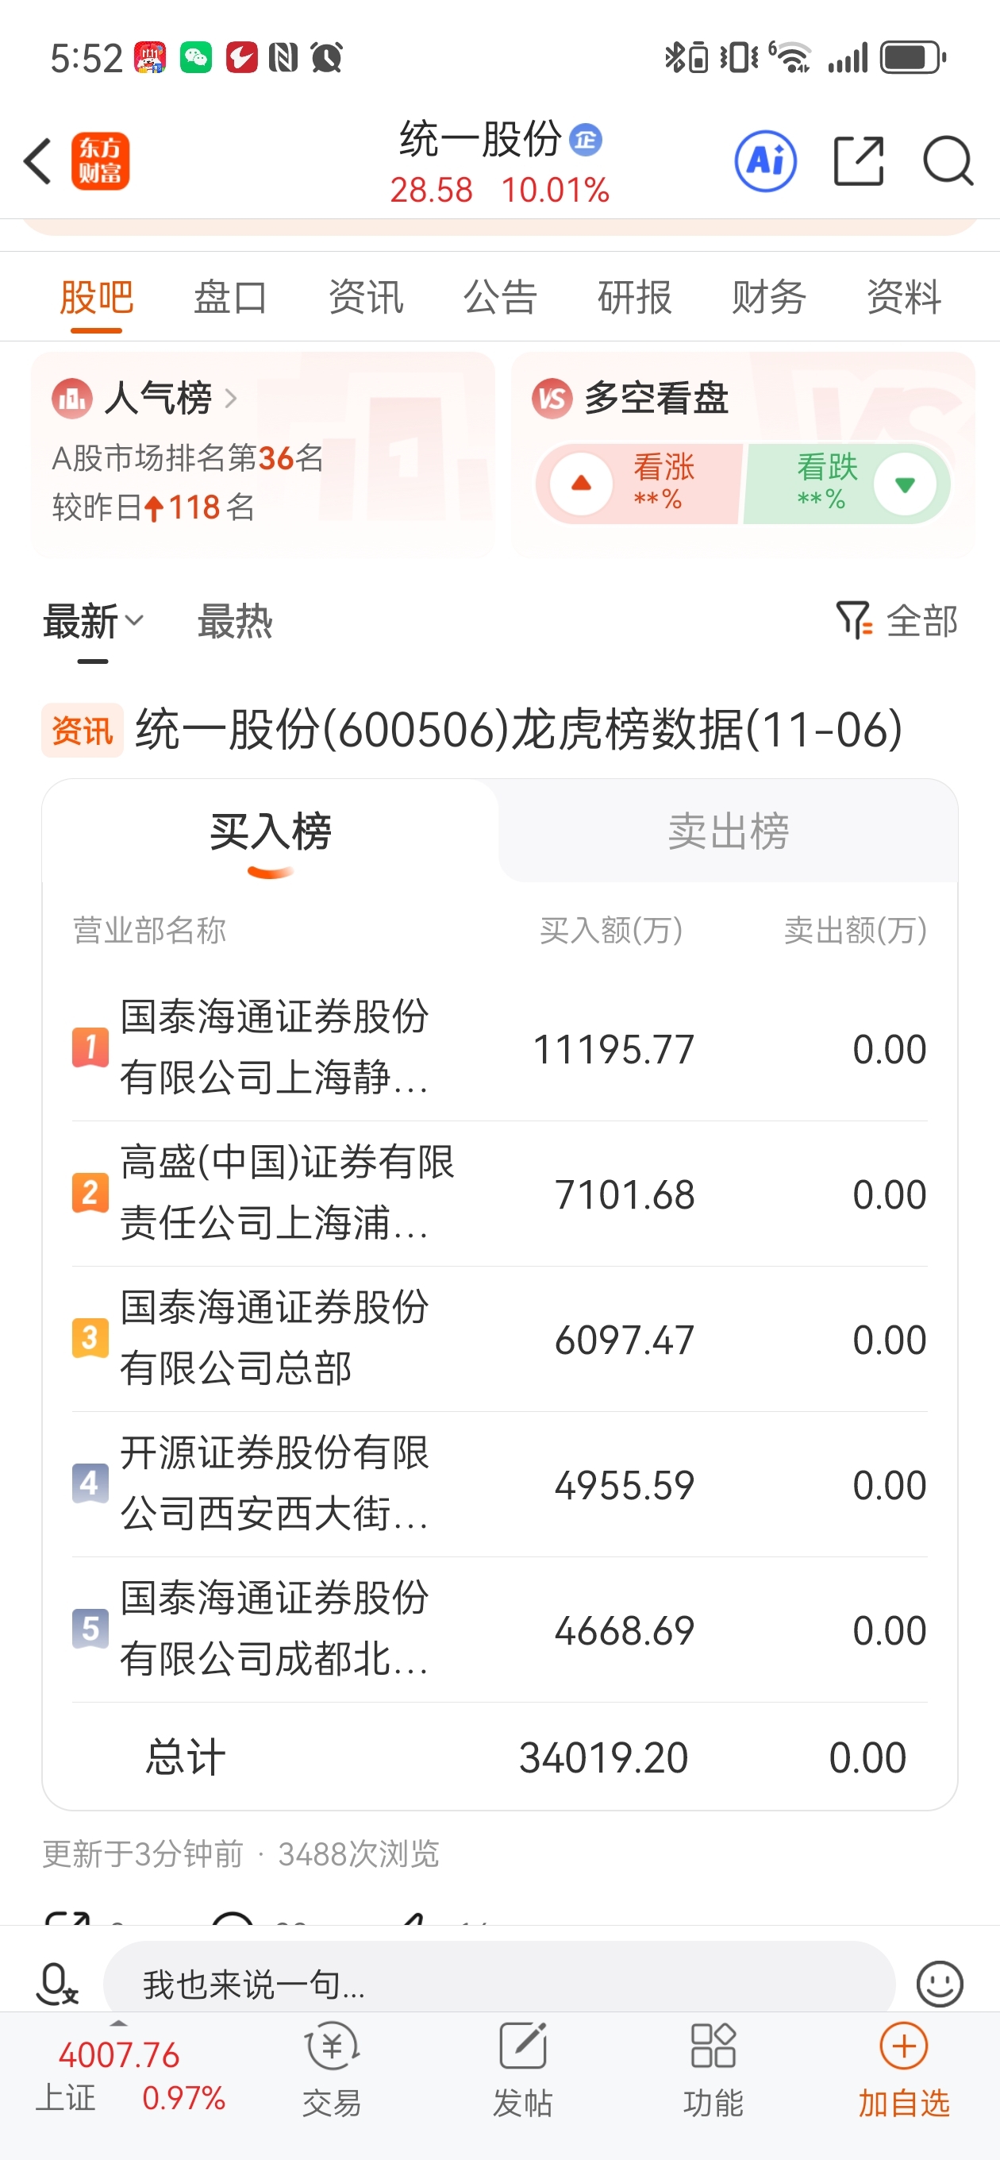Expand 人气榜 ranking chevron

[232, 399]
